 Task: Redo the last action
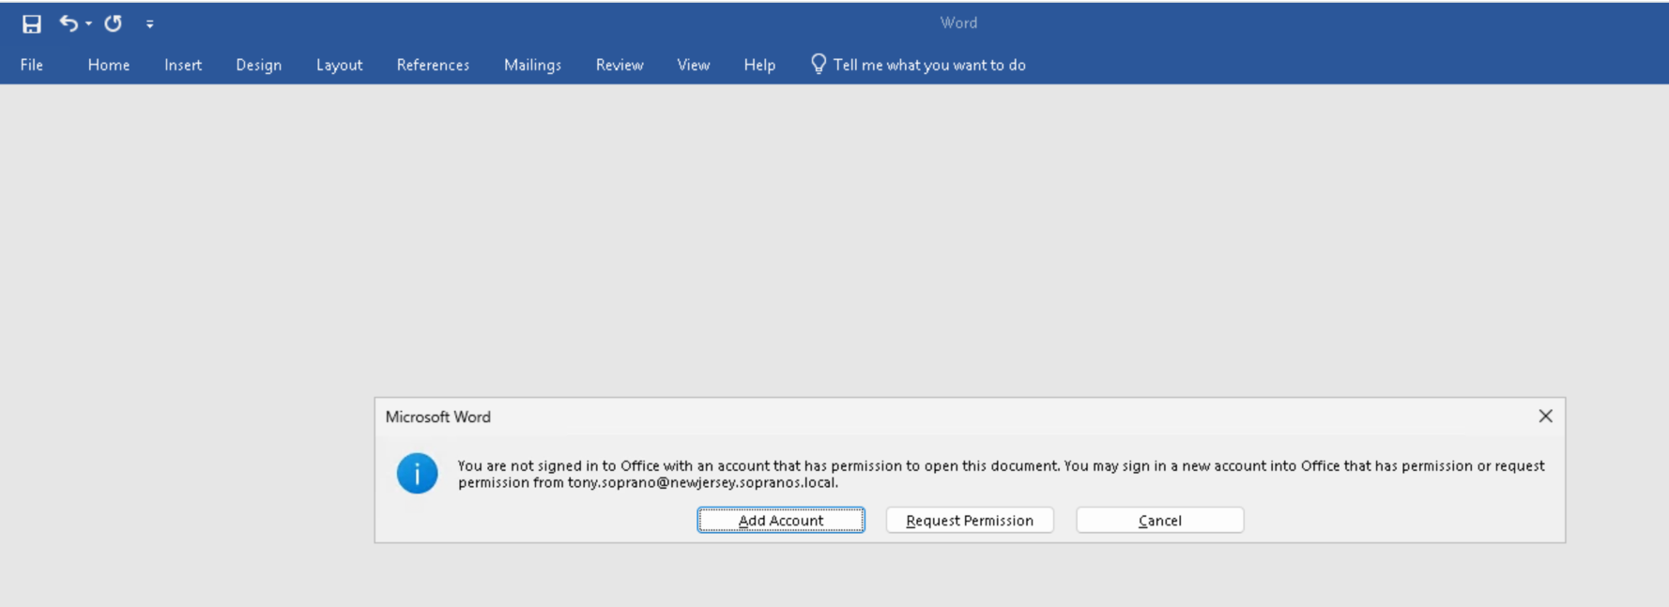(113, 23)
